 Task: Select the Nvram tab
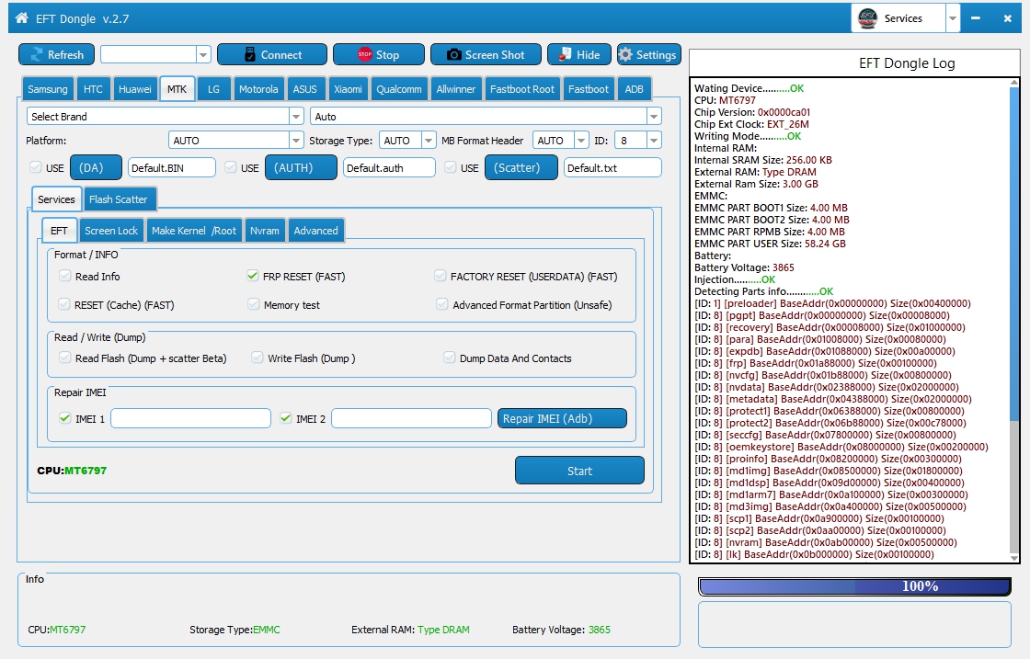tap(265, 231)
